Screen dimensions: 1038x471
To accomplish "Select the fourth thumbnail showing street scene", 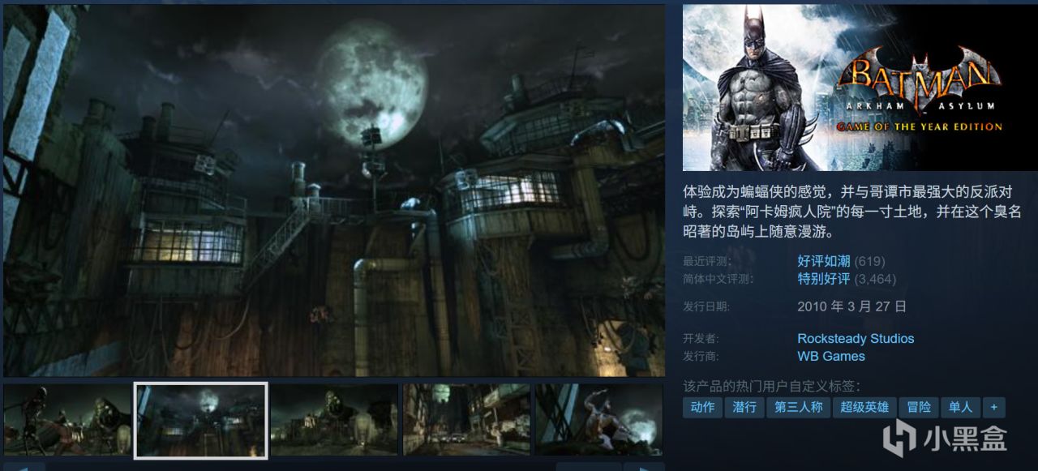I will click(467, 420).
